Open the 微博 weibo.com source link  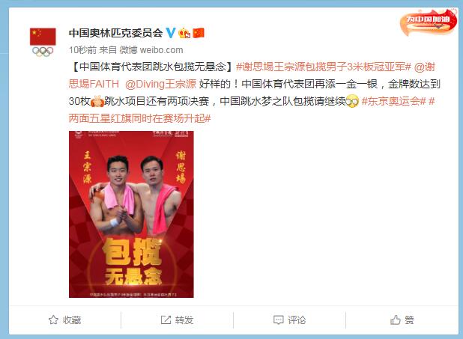[x=151, y=50]
